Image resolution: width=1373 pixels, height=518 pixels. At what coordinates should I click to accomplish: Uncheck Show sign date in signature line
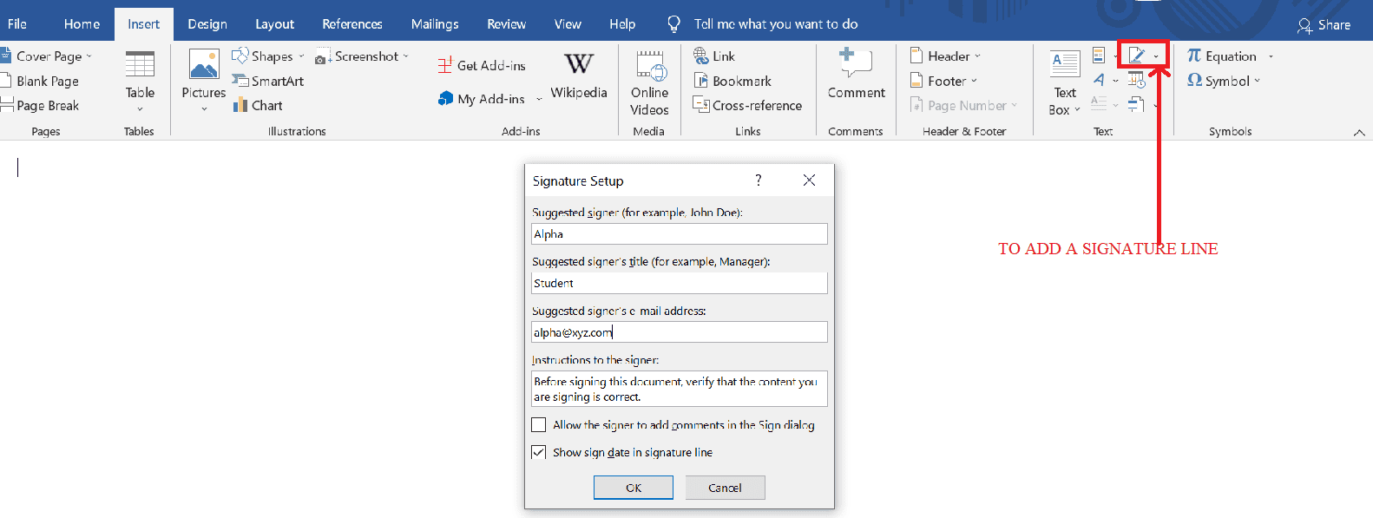click(x=539, y=452)
